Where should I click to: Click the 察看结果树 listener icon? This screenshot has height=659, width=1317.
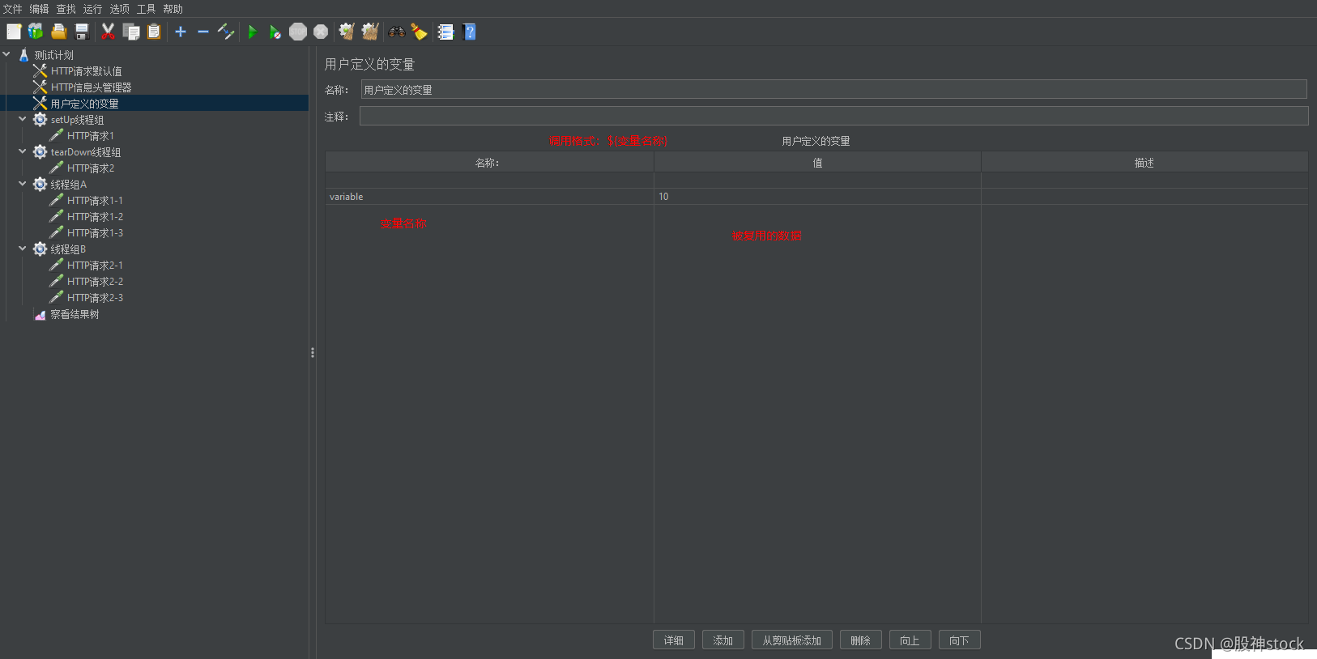(x=40, y=314)
